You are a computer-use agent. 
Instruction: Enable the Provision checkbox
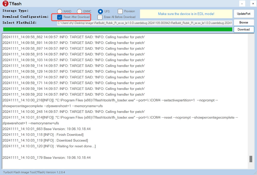(120, 11)
